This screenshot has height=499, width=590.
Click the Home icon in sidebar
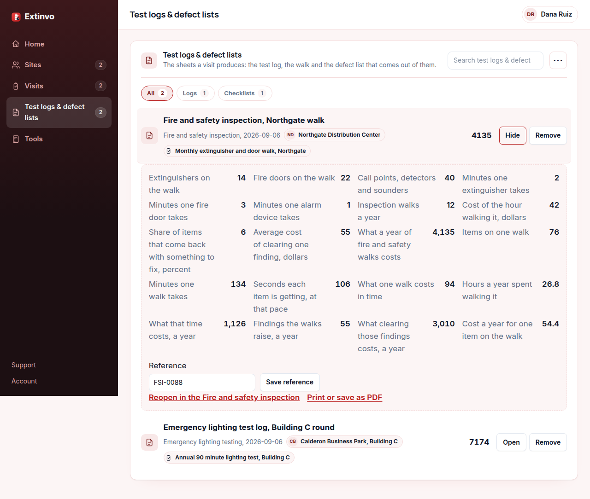click(x=16, y=44)
